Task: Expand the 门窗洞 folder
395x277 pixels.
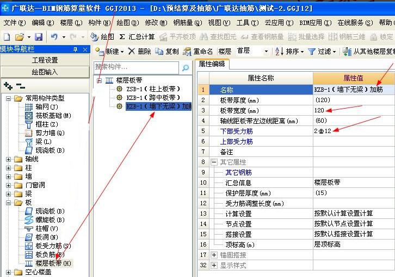Action: tap(9, 185)
